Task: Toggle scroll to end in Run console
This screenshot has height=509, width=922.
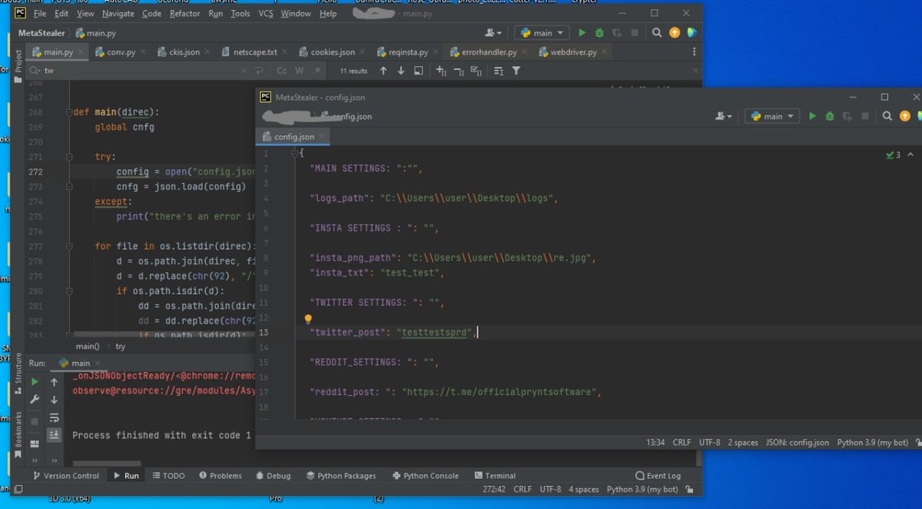Action: (x=54, y=435)
